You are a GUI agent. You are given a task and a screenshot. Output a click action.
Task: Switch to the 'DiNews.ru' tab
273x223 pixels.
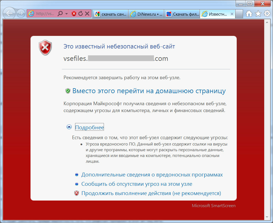146,14
